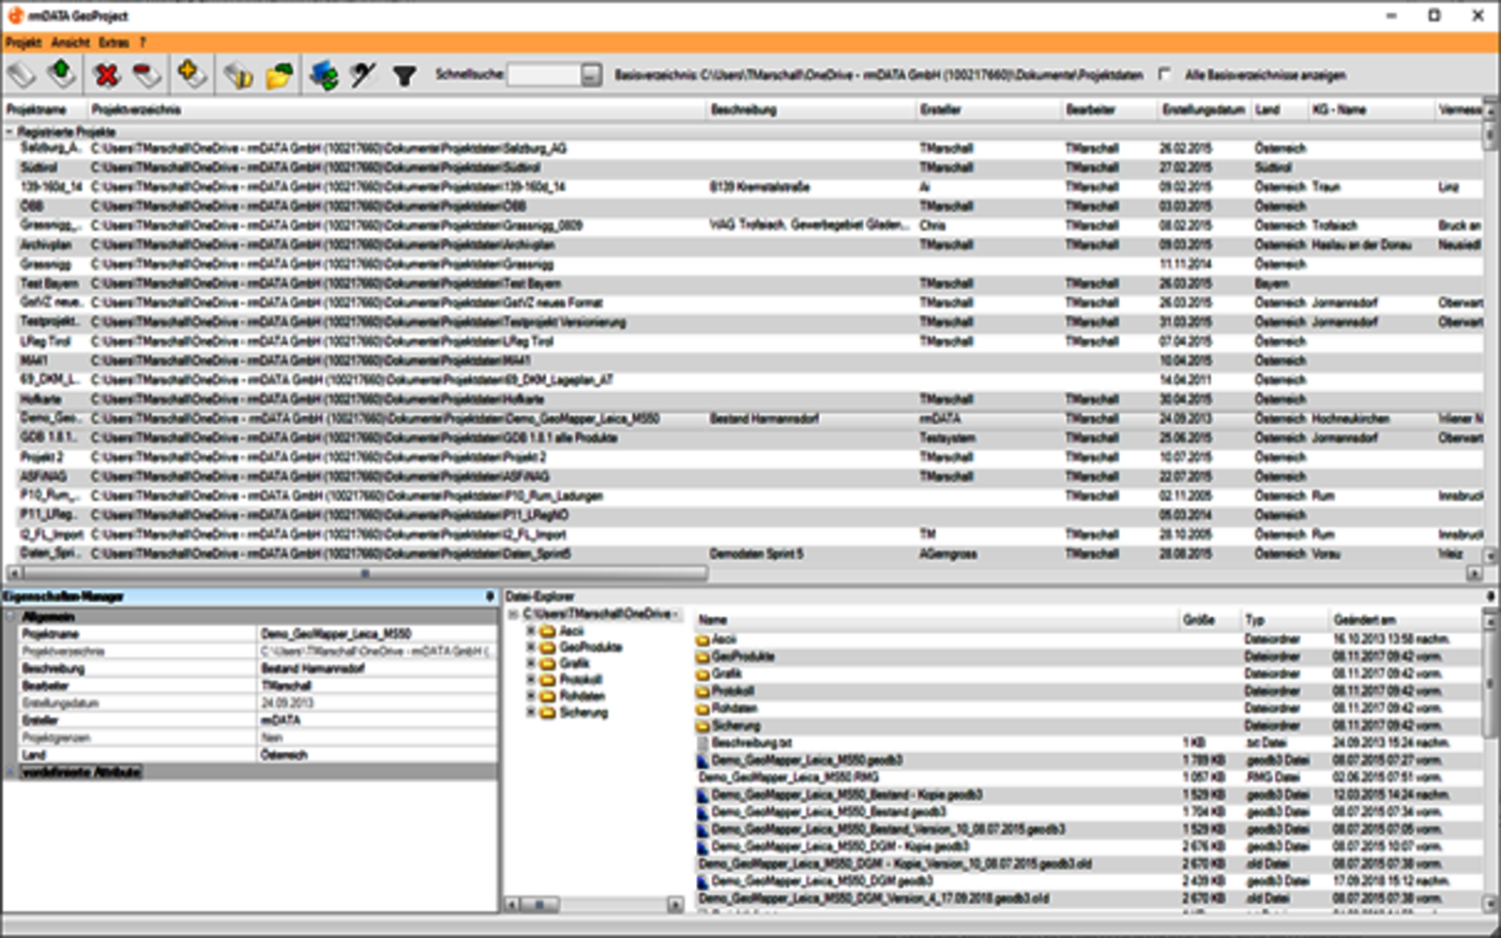
Task: Click the black funnel filter icon
Action: 404,75
